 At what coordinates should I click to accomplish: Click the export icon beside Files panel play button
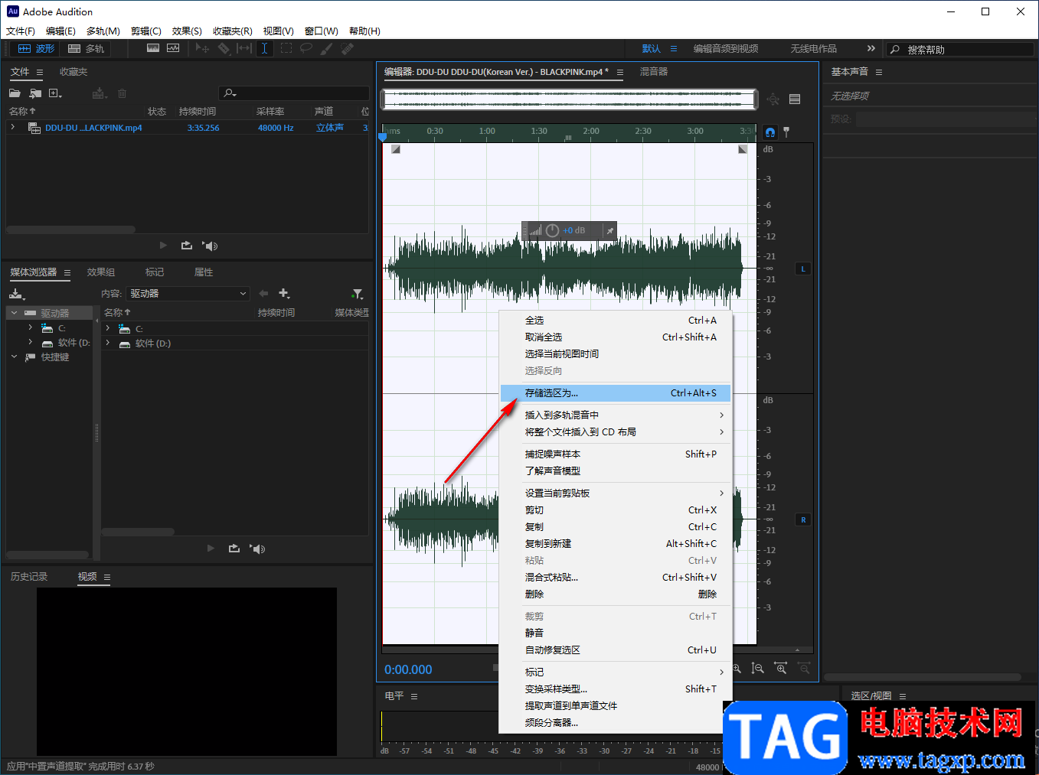(186, 246)
